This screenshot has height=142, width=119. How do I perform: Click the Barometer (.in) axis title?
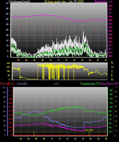(x=103, y=1)
